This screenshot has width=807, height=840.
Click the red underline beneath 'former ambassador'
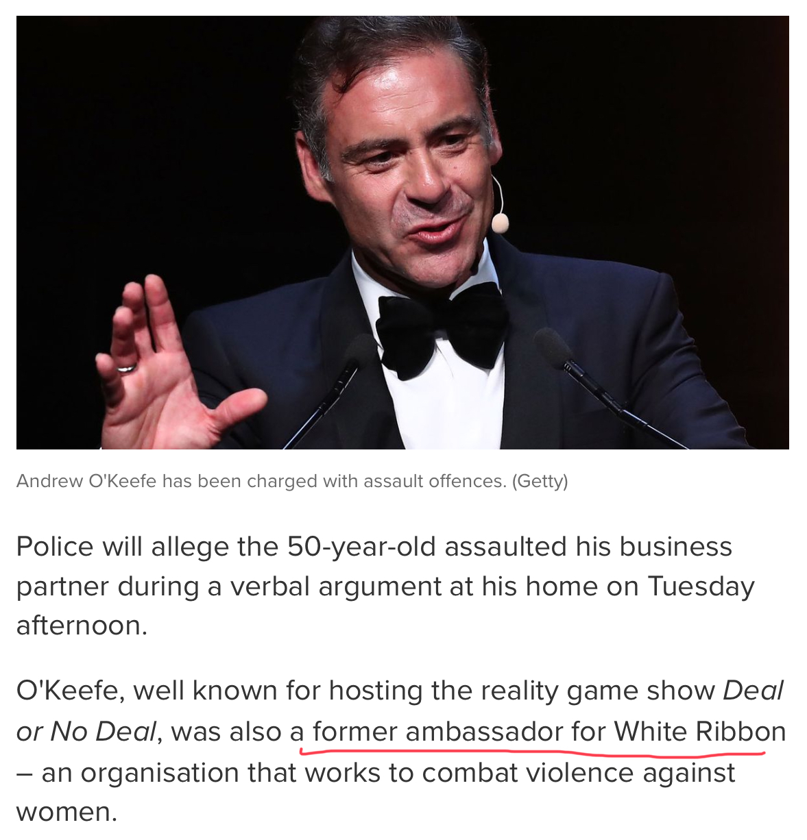tap(532, 752)
